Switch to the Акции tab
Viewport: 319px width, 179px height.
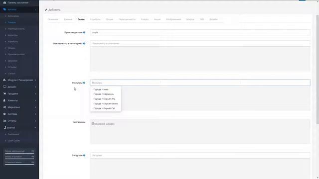(158, 19)
